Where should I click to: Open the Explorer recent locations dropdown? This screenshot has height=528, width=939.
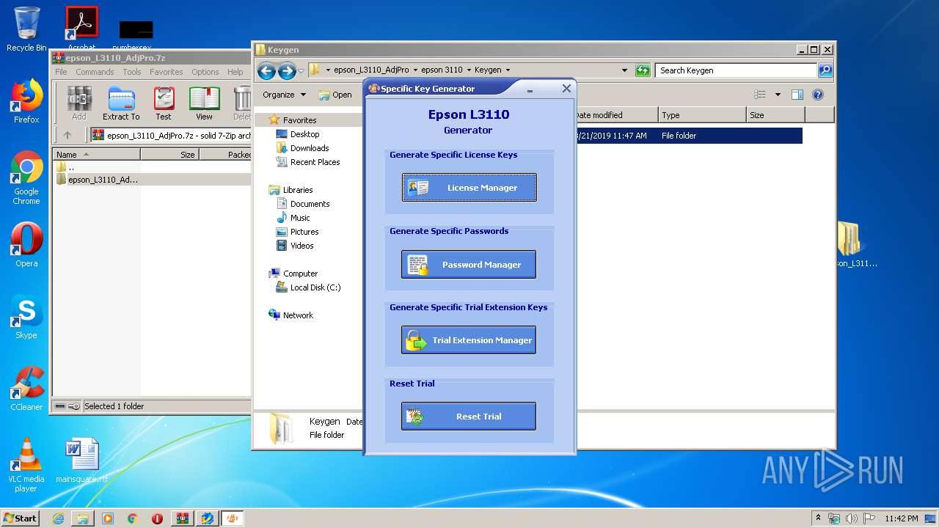301,71
